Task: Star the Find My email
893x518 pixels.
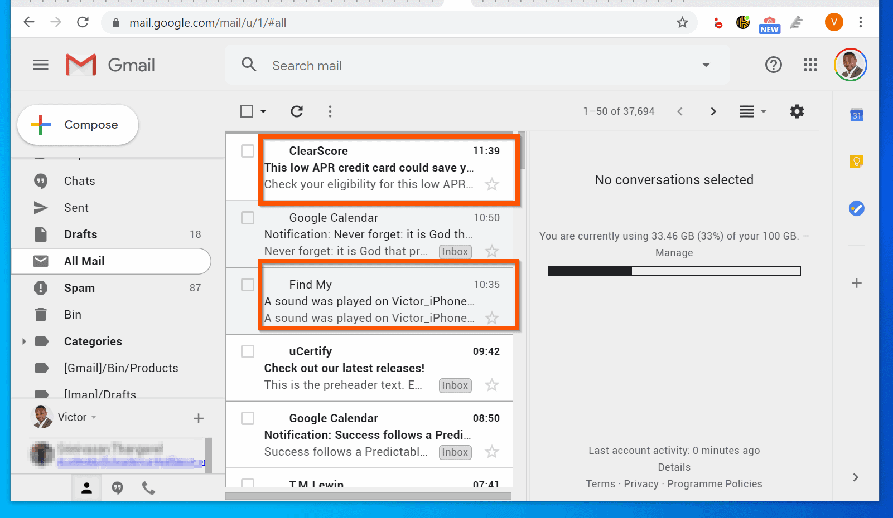Action: 491,318
